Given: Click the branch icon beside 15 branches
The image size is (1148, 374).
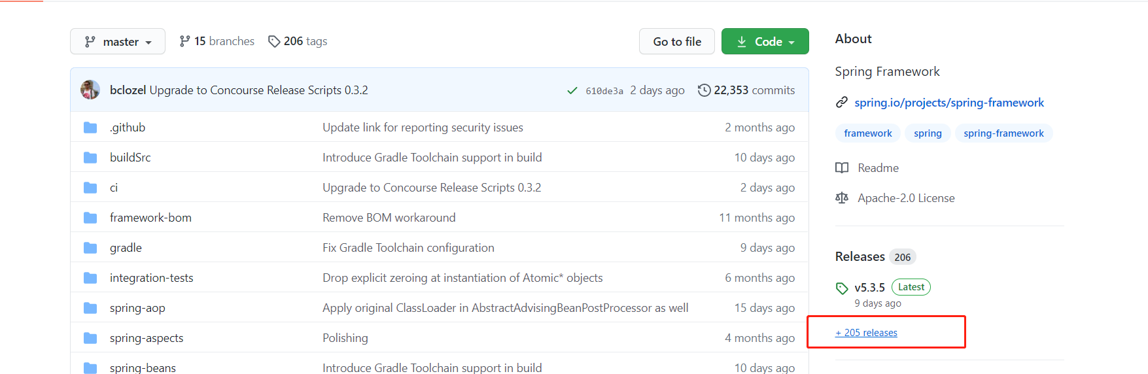Looking at the screenshot, I should tap(185, 41).
